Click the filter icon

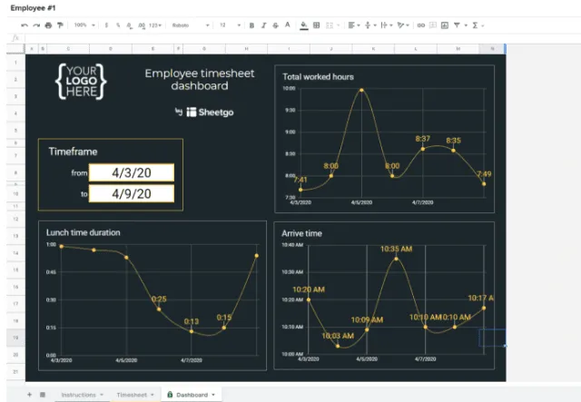coord(457,25)
